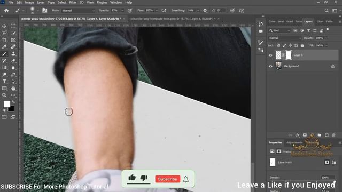Open the Filter menu
Screen dimensions: 342x192
(73, 2)
